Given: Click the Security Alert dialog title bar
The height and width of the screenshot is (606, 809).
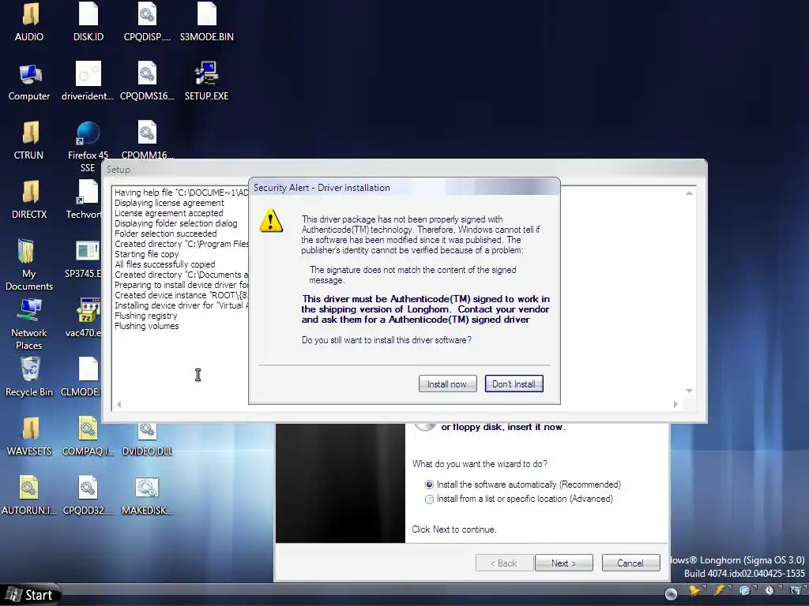Looking at the screenshot, I should 404,188.
